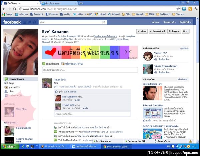Click the chat bar warning triangle icon
Viewport: 200px width, 156px height.
click(190, 141)
